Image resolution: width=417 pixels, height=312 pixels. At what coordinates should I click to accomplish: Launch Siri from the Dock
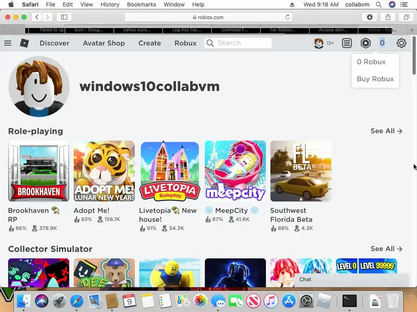coord(42,301)
